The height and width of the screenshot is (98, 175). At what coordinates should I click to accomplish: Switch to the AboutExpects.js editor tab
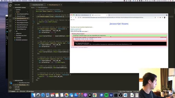coord(54,5)
